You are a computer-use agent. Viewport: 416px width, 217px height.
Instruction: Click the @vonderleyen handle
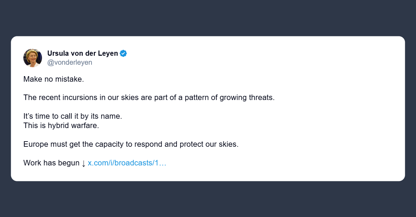pyautogui.click(x=70, y=63)
